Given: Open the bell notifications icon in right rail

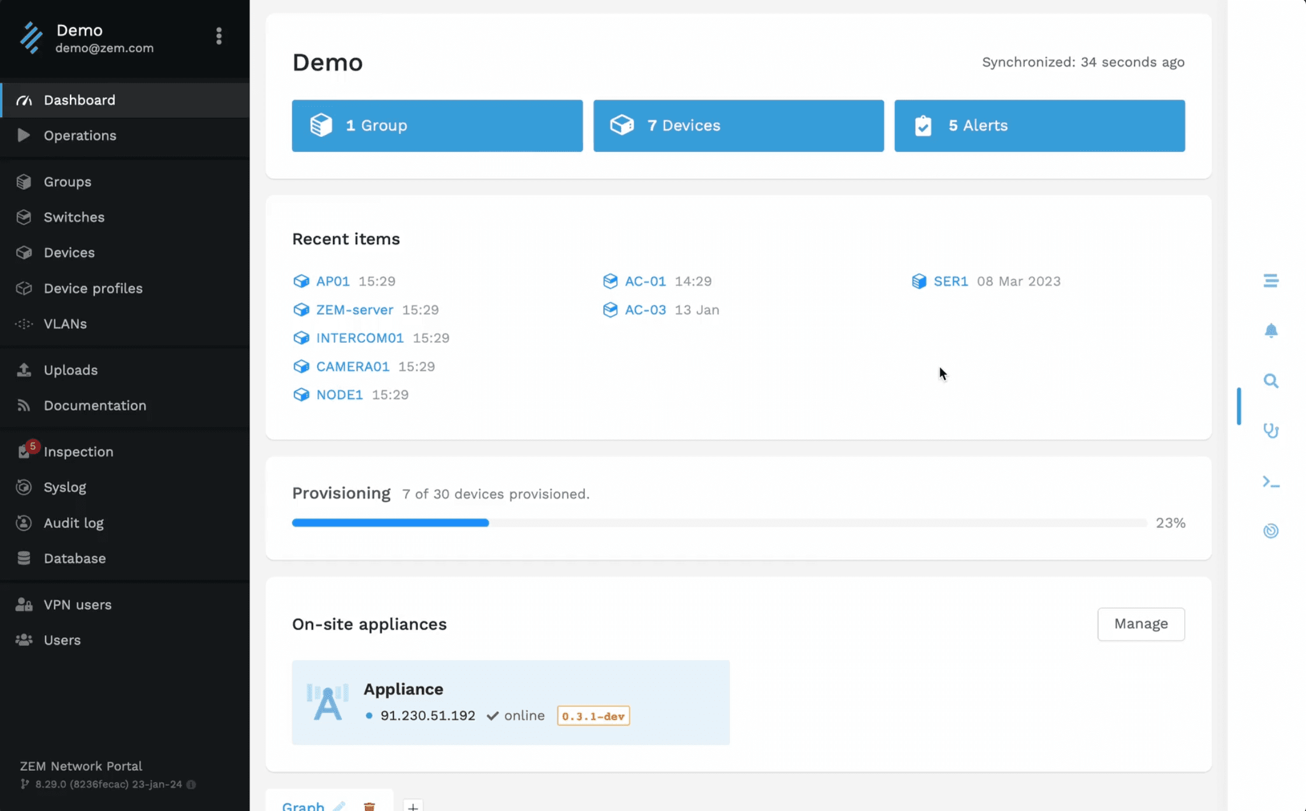Looking at the screenshot, I should click(1270, 330).
